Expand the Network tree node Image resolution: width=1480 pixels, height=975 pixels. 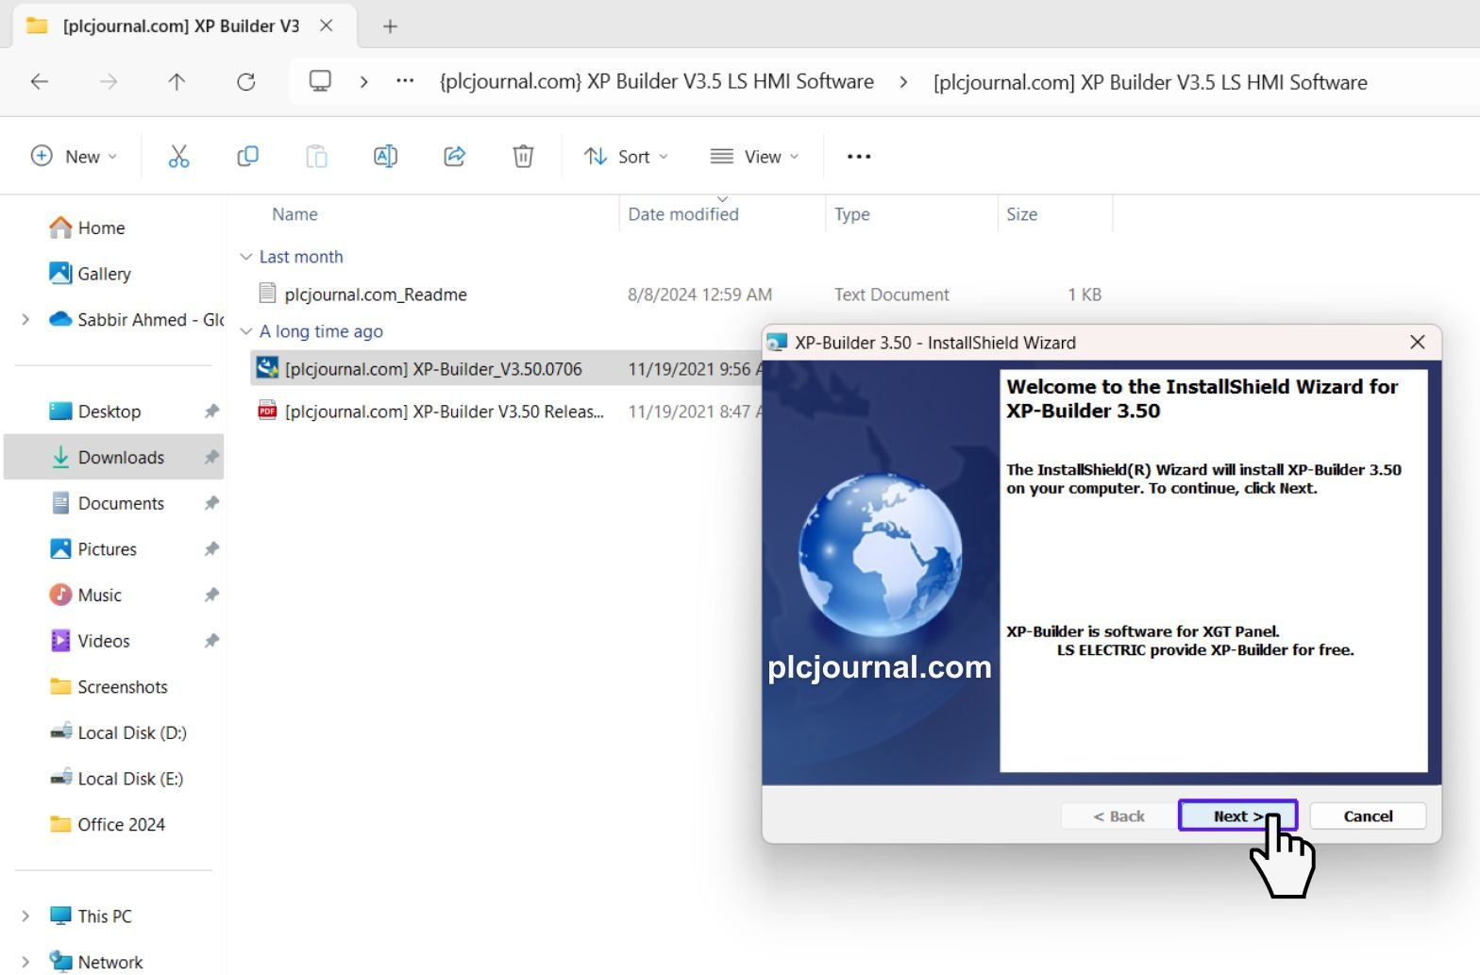click(25, 962)
